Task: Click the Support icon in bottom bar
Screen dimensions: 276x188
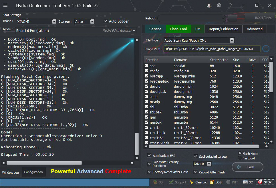Action: (x=171, y=182)
